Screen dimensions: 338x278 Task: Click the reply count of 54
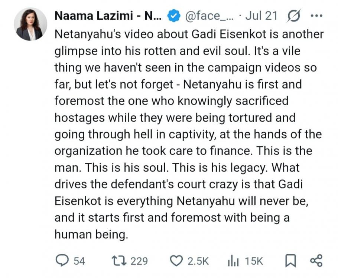[x=79, y=261]
